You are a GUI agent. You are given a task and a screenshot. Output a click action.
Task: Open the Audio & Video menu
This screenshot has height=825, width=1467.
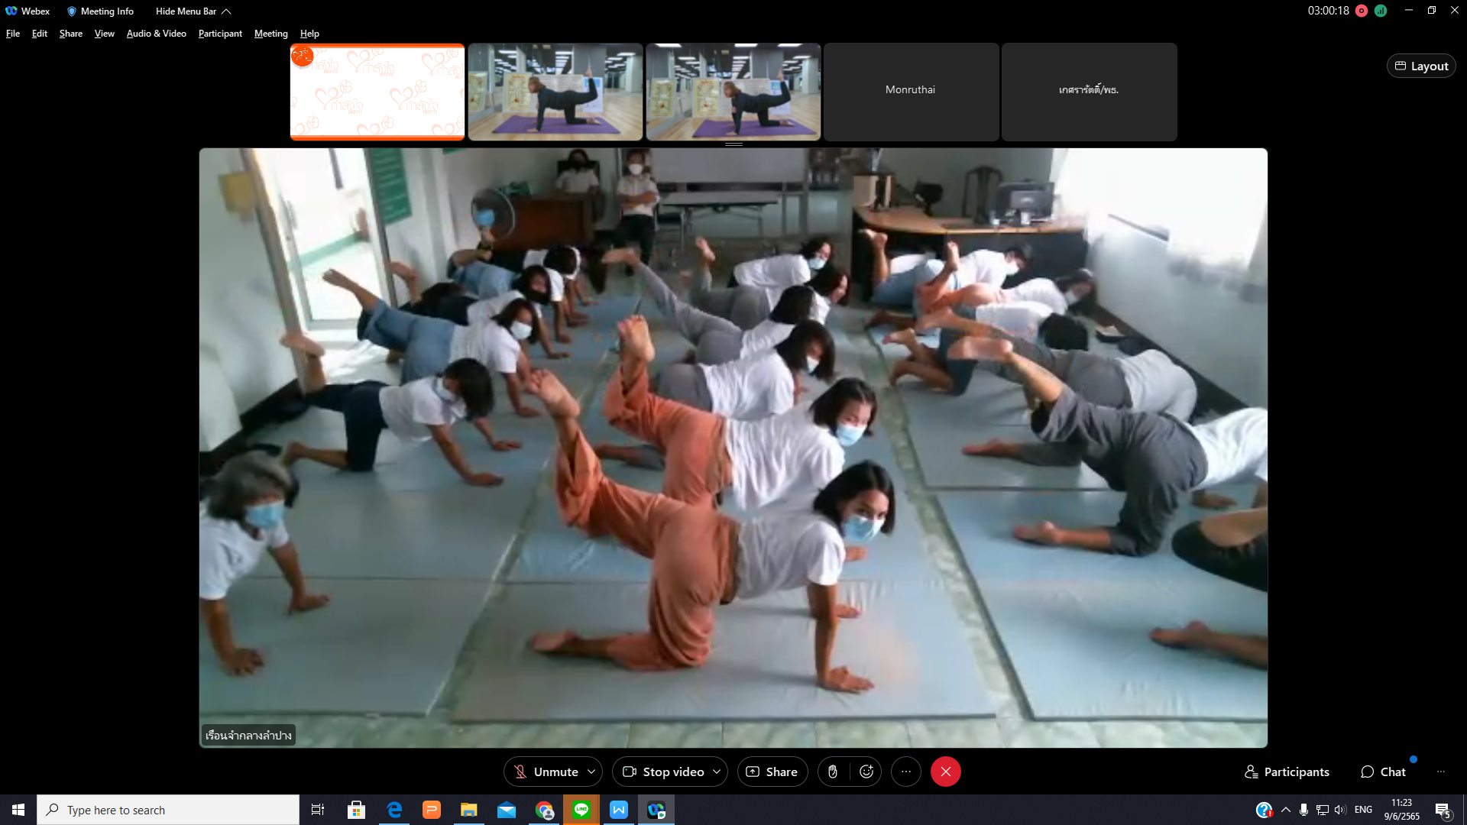156,34
